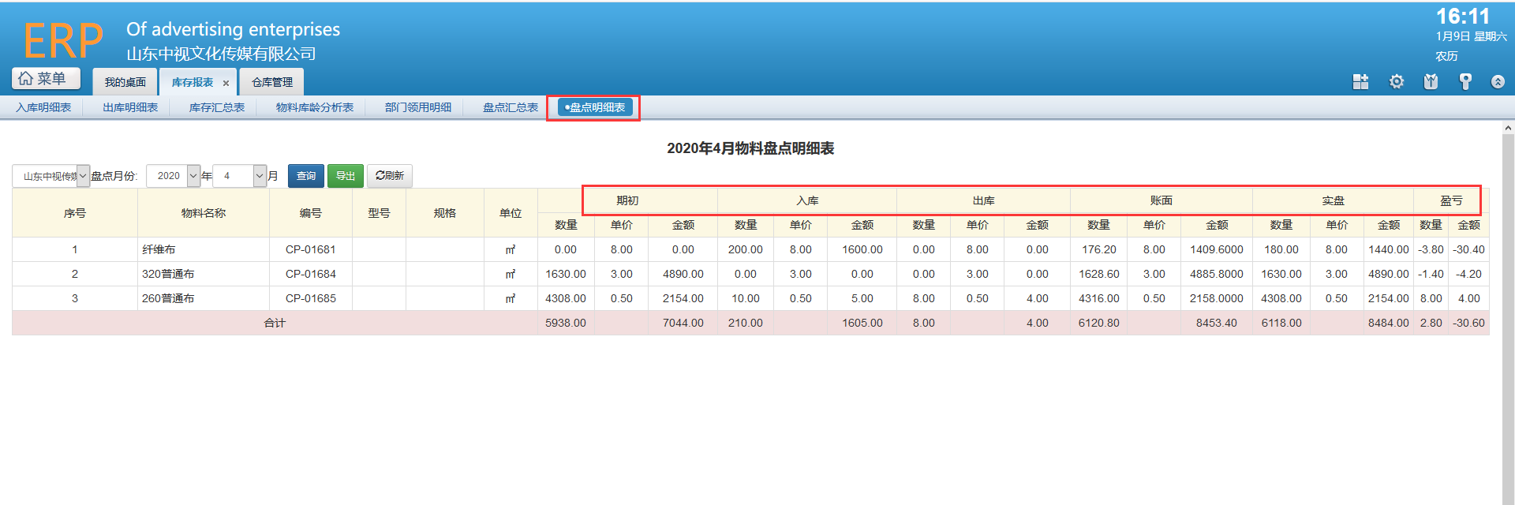
Task: Click 期初 quantity cell 4308.00 in row 3
Action: [x=566, y=298]
